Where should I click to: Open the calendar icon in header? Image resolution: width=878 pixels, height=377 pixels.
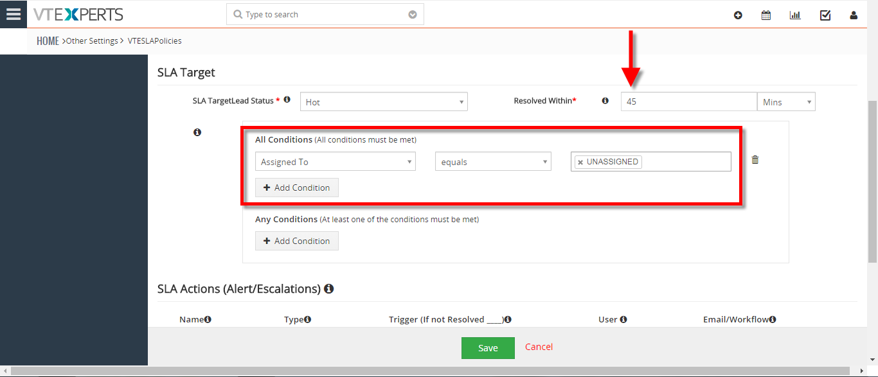pyautogui.click(x=766, y=15)
